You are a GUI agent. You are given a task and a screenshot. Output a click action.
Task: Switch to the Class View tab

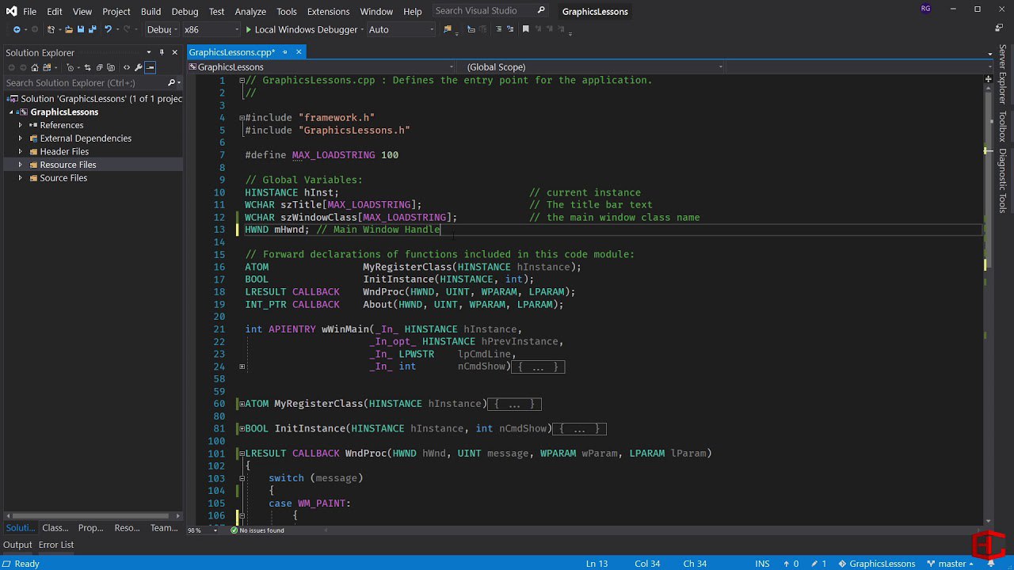pos(55,528)
